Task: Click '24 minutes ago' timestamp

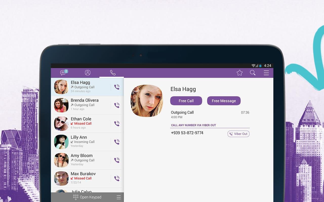Action: (x=80, y=91)
